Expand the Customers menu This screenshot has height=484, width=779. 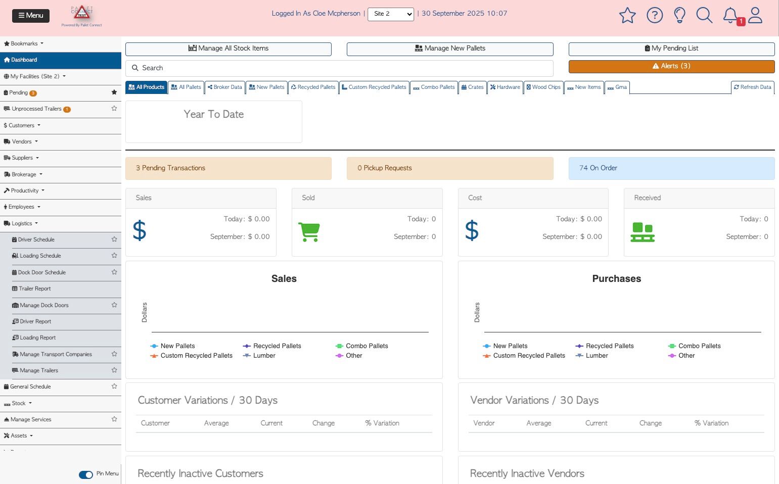(61, 125)
